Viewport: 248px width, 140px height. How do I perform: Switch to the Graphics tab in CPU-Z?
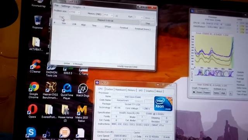[x=150, y=91]
